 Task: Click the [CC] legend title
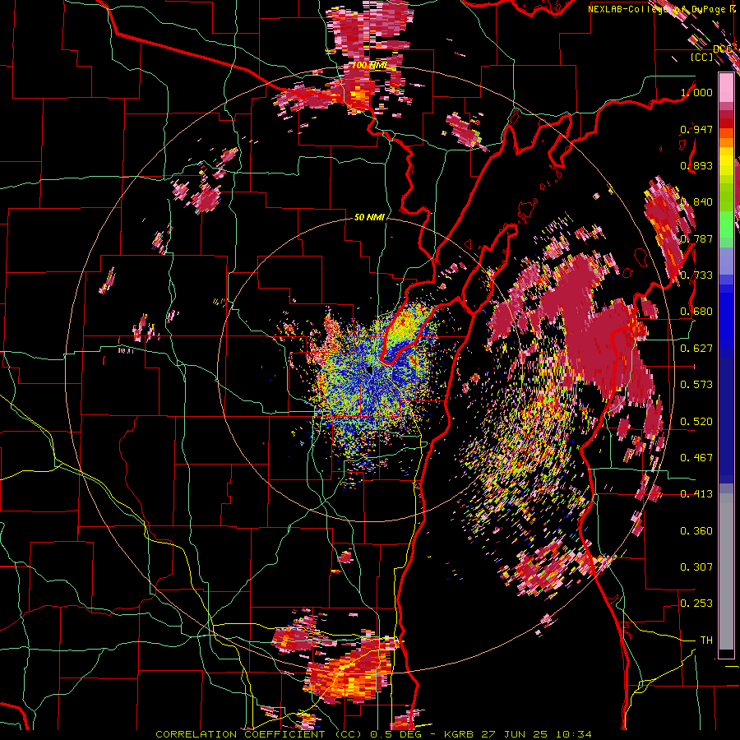(x=702, y=57)
